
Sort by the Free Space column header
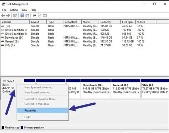(x=128, y=22)
